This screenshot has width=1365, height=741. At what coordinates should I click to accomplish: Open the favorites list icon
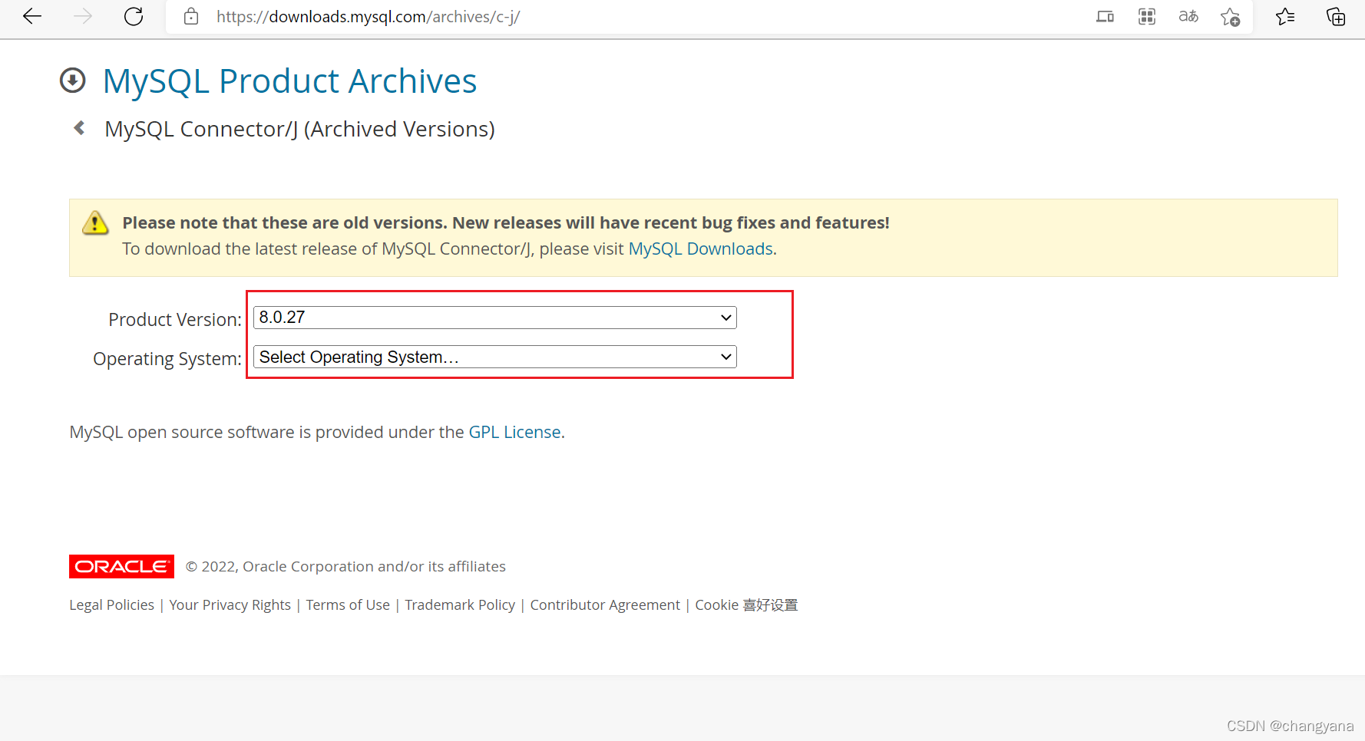1285,16
